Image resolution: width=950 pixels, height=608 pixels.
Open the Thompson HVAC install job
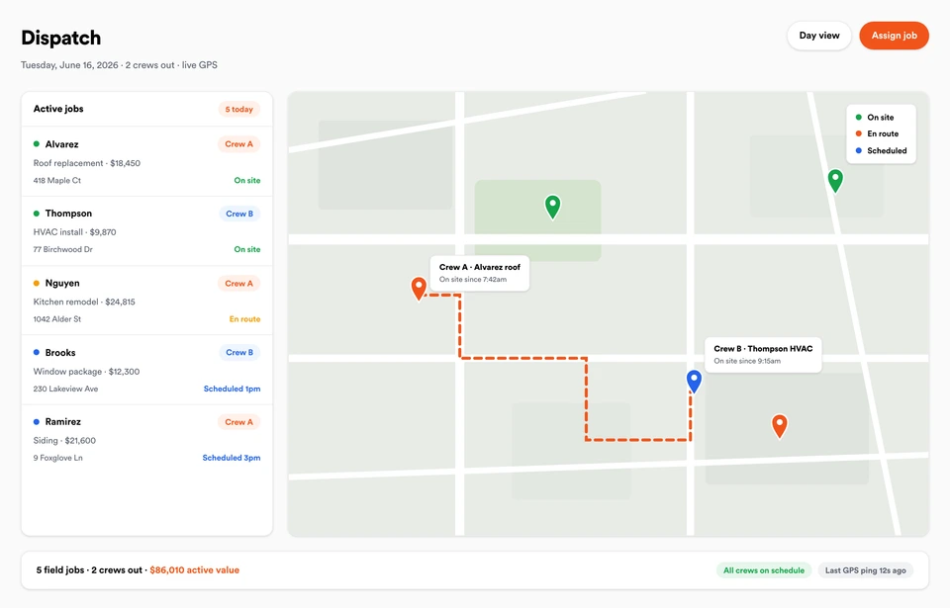pos(146,231)
